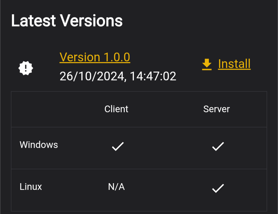
Task: Click the Client column header
Action: click(x=116, y=109)
